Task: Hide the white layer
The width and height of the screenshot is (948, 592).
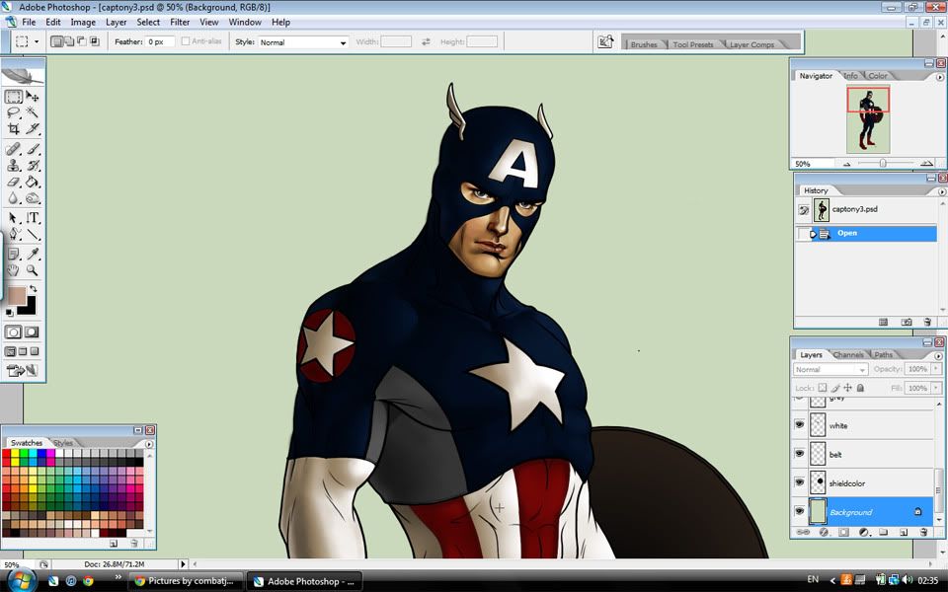Action: pyautogui.click(x=799, y=425)
